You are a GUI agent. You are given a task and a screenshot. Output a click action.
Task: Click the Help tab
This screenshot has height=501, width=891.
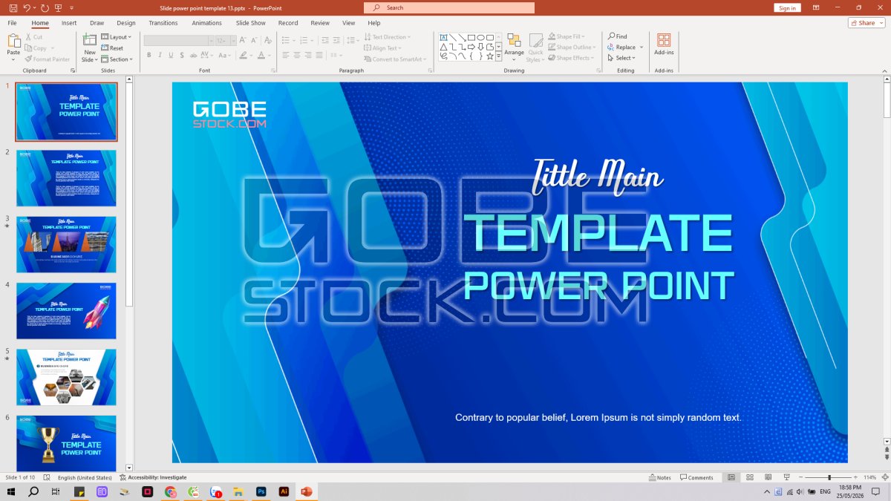[373, 23]
